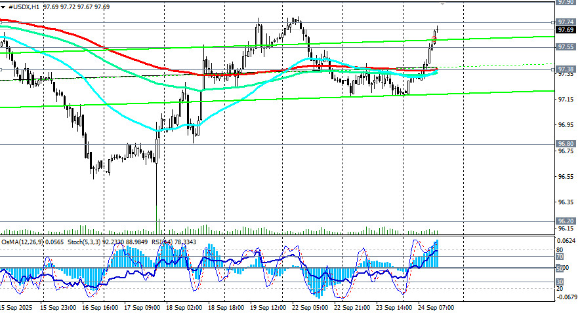580x313 pixels.
Task: Click the RSI level 30 label
Action: (x=560, y=282)
